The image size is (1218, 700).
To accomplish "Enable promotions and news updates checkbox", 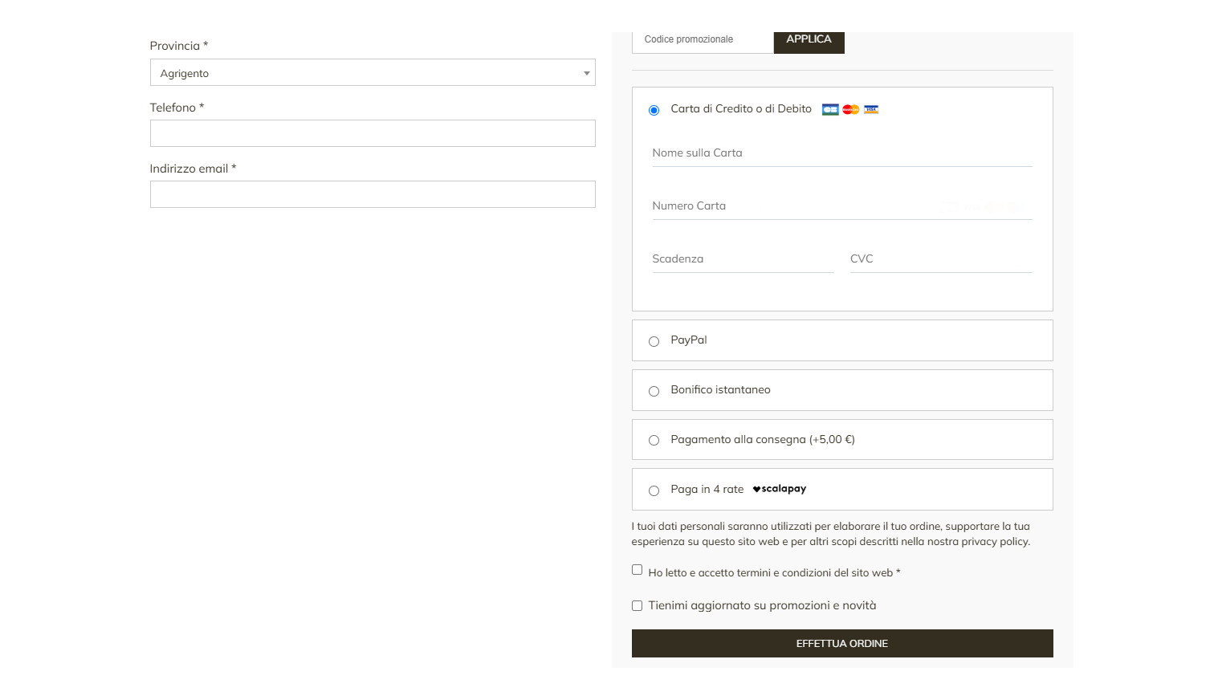I will point(637,606).
